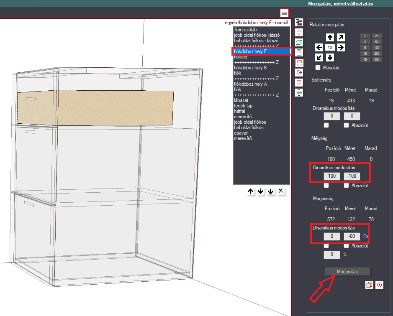Select the move/resize tool icon

coord(299,63)
